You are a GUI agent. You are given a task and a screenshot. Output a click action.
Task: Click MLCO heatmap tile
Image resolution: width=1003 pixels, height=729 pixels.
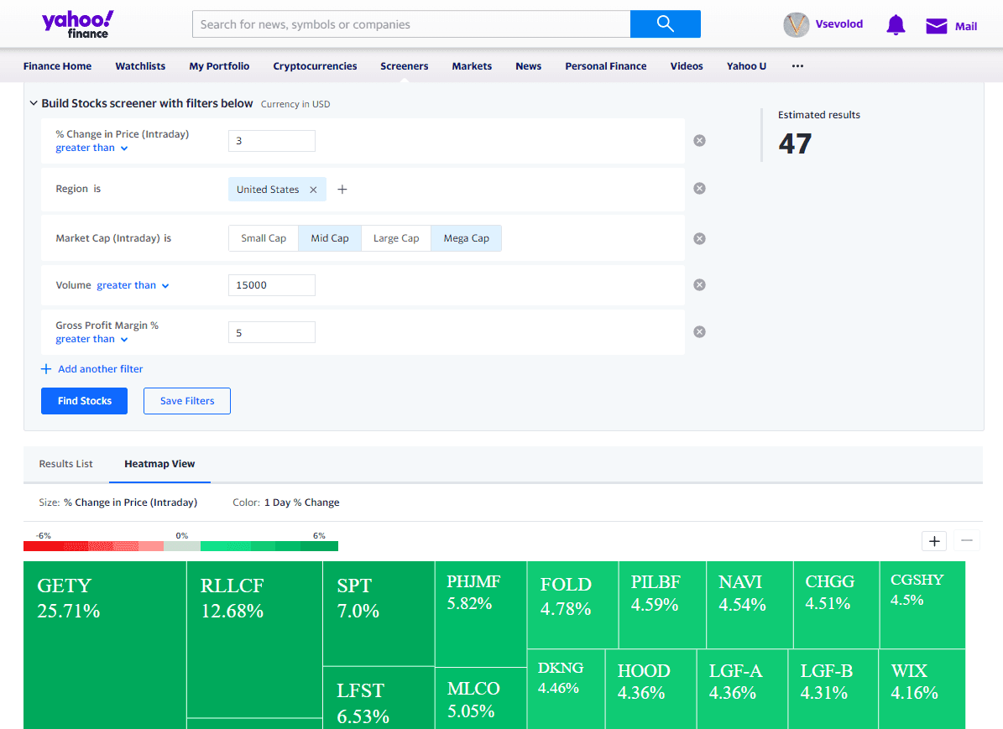click(481, 699)
